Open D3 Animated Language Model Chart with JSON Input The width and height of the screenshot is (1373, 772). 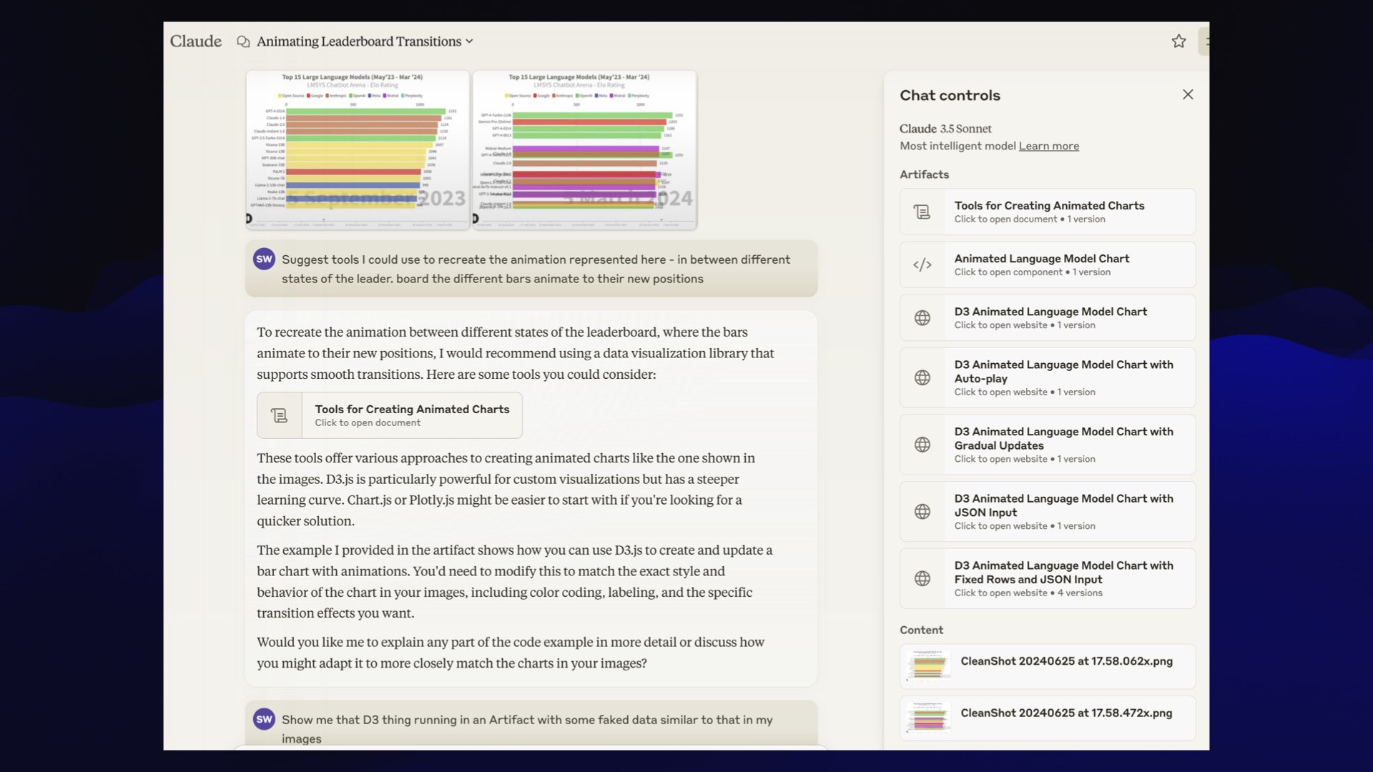(x=1048, y=512)
